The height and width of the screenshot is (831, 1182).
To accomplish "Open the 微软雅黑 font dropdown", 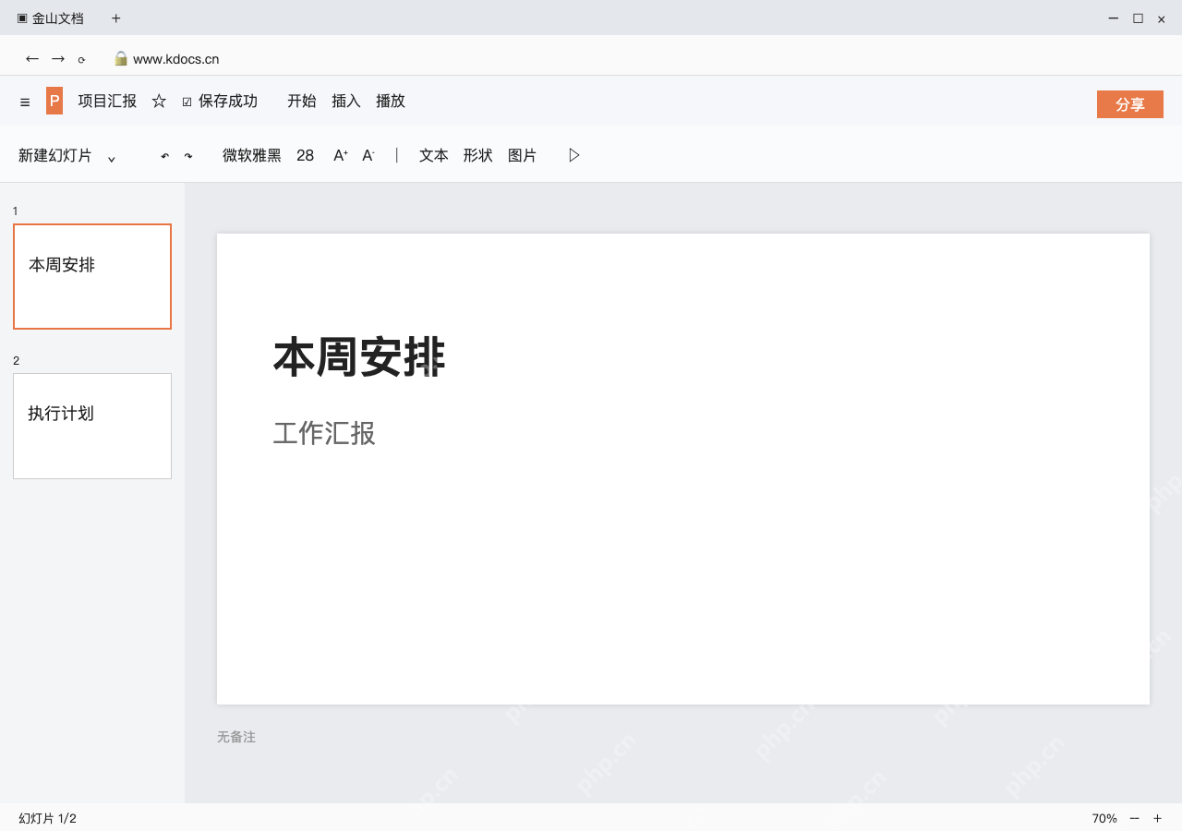I will (x=252, y=155).
